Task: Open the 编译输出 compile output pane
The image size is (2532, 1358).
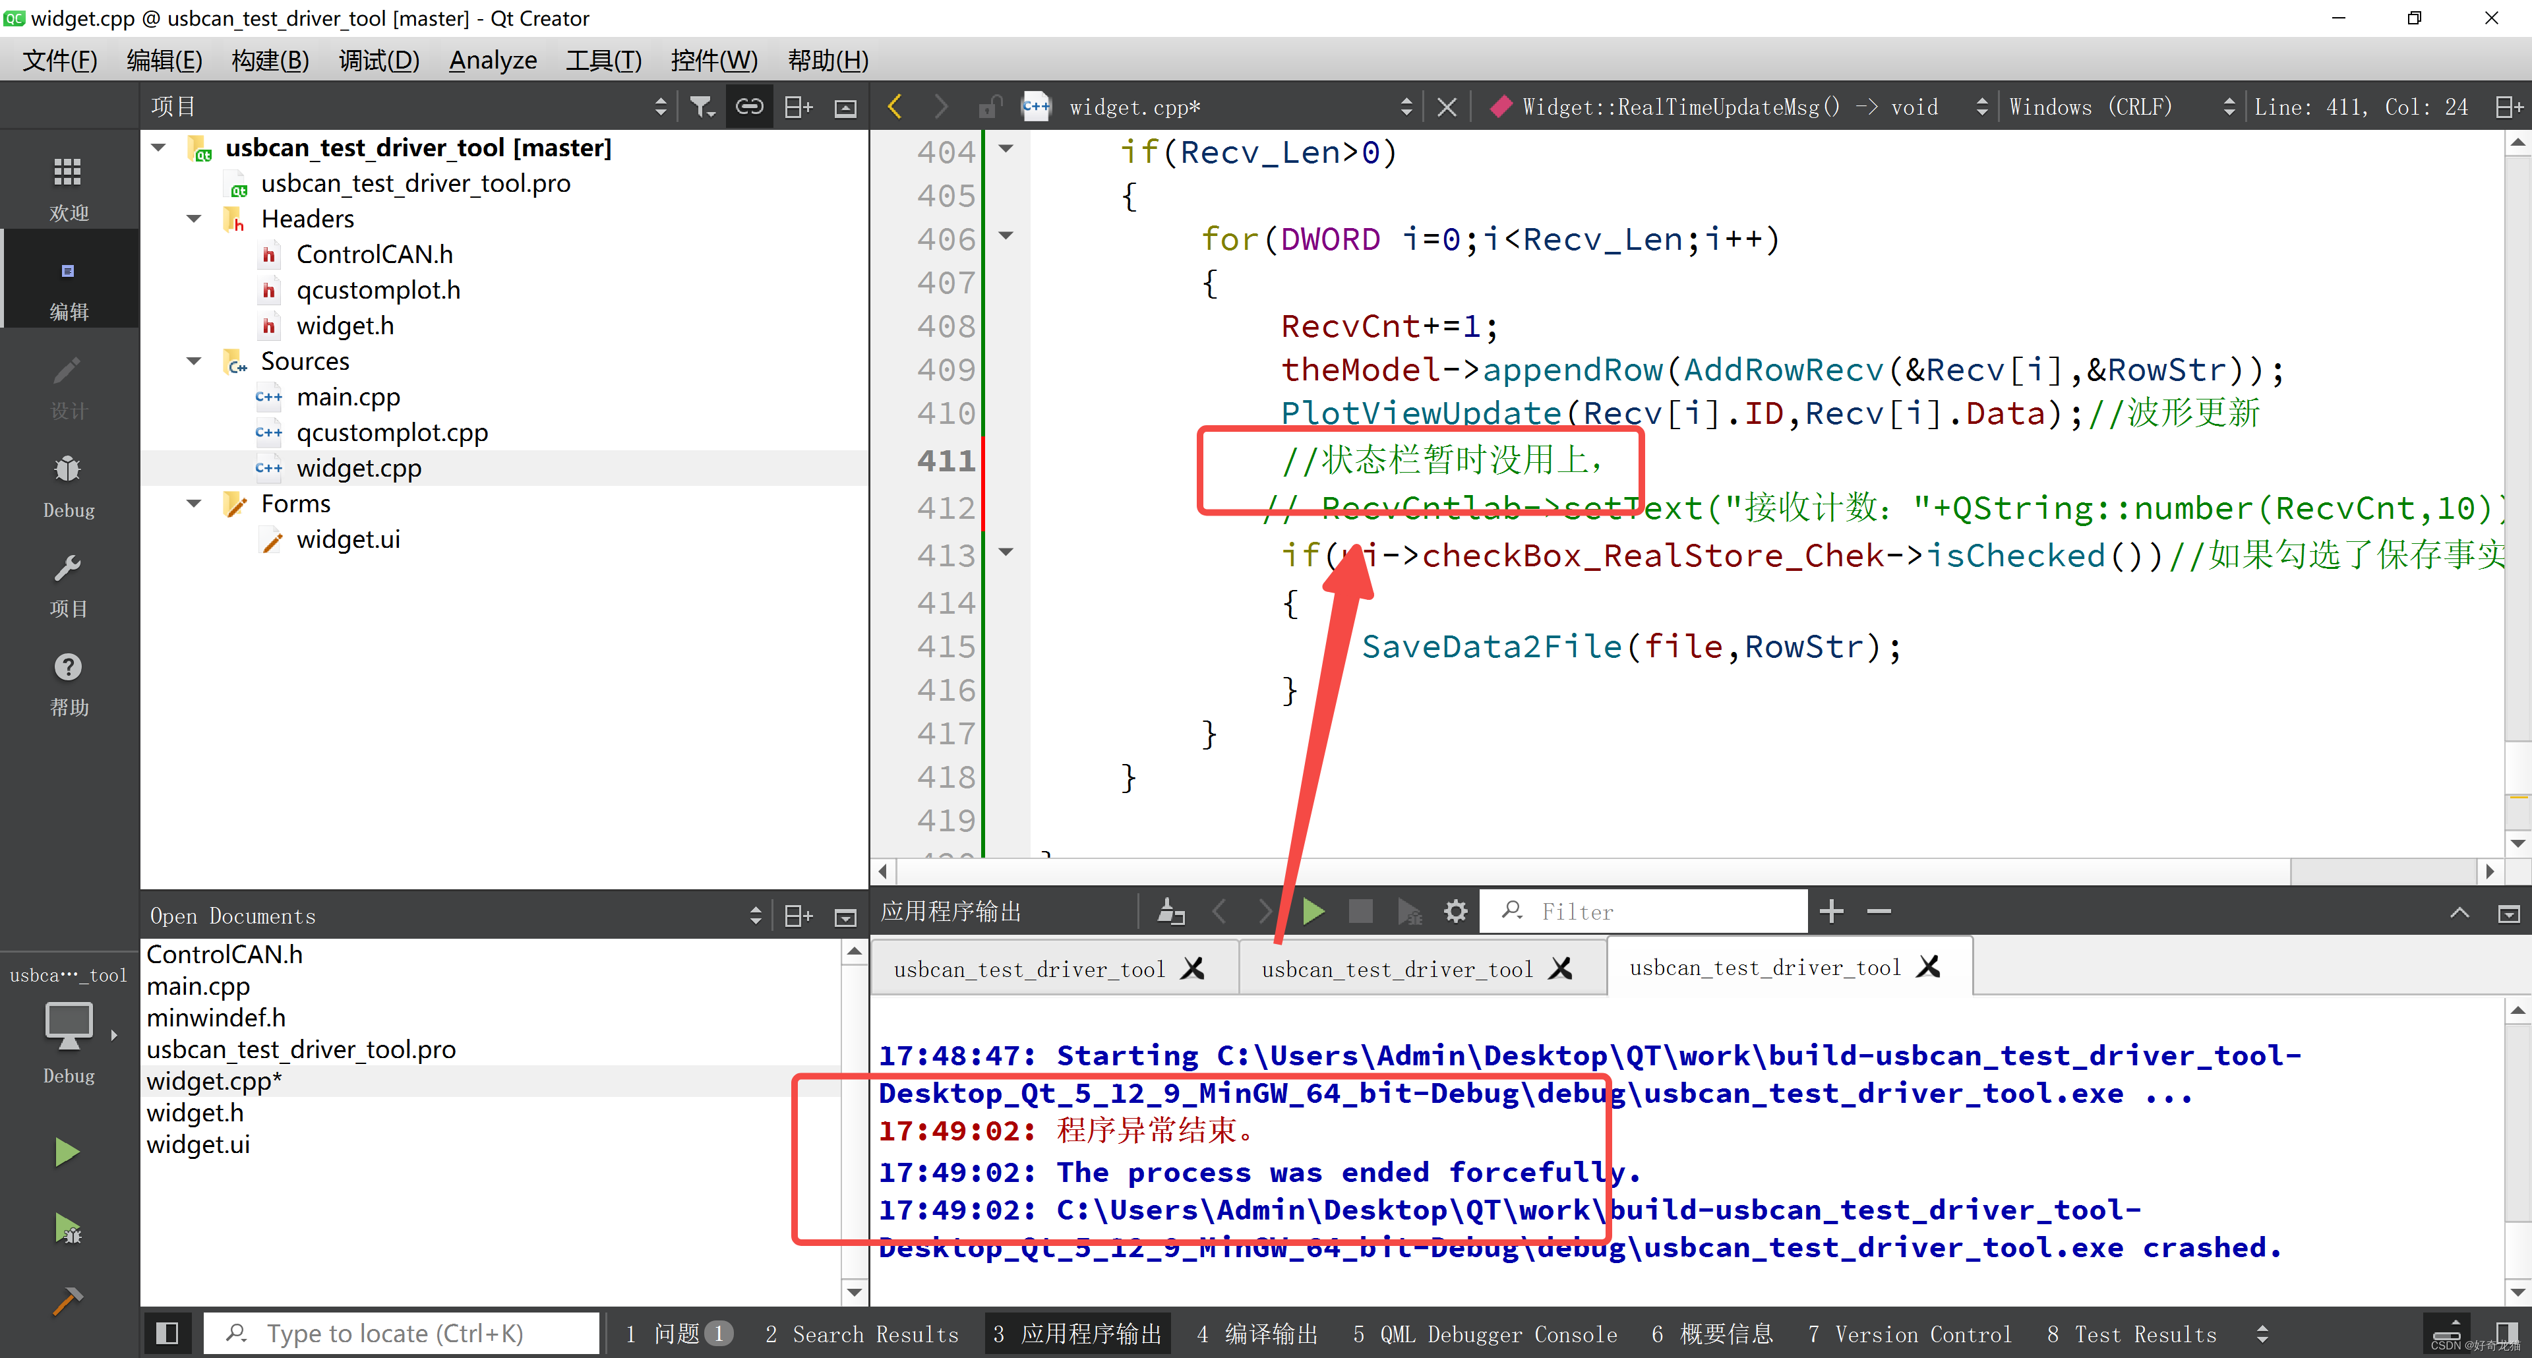Action: 1256,1334
